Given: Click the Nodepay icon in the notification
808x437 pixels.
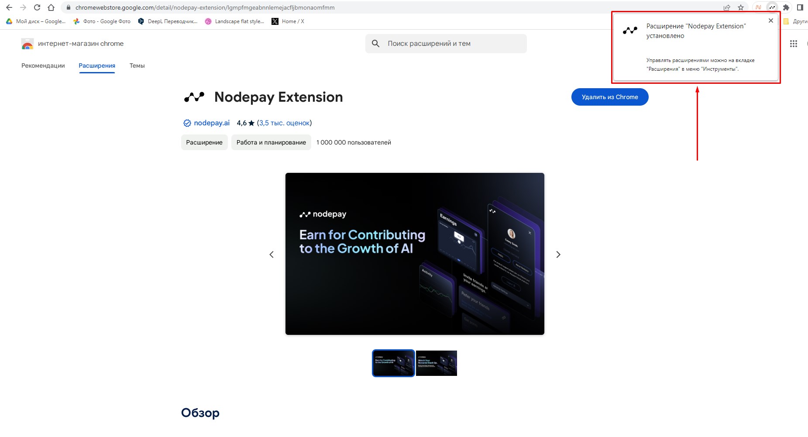Looking at the screenshot, I should tap(630, 30).
